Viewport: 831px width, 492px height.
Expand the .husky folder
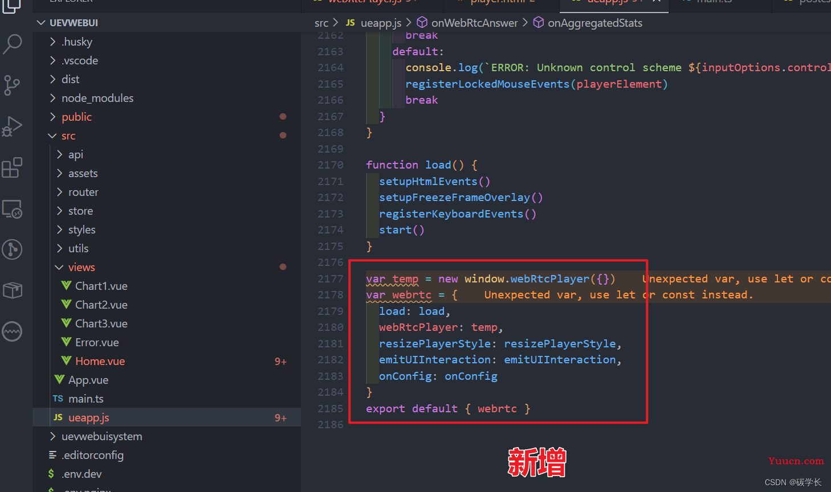coord(53,42)
